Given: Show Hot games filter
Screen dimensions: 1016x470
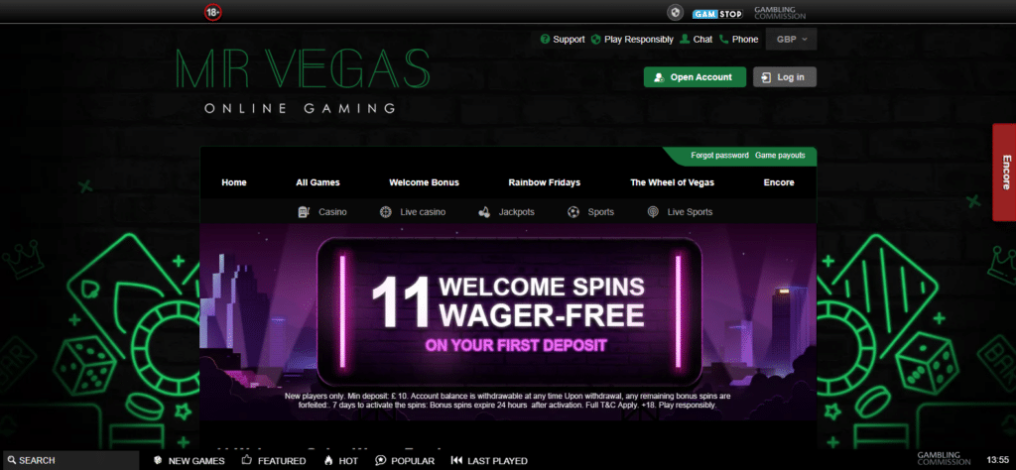Looking at the screenshot, I should [x=341, y=461].
